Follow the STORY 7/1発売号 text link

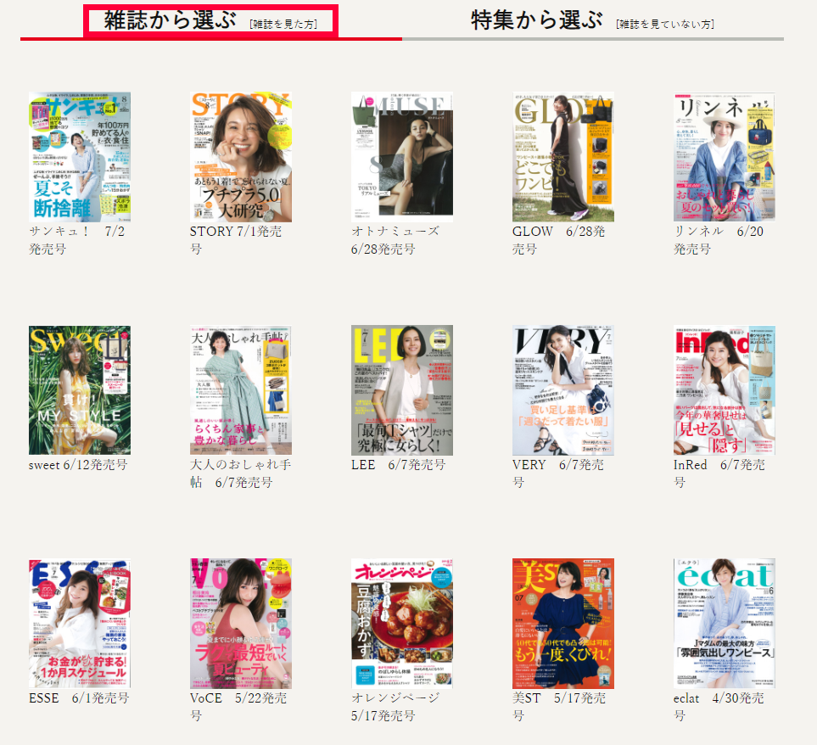coord(236,232)
